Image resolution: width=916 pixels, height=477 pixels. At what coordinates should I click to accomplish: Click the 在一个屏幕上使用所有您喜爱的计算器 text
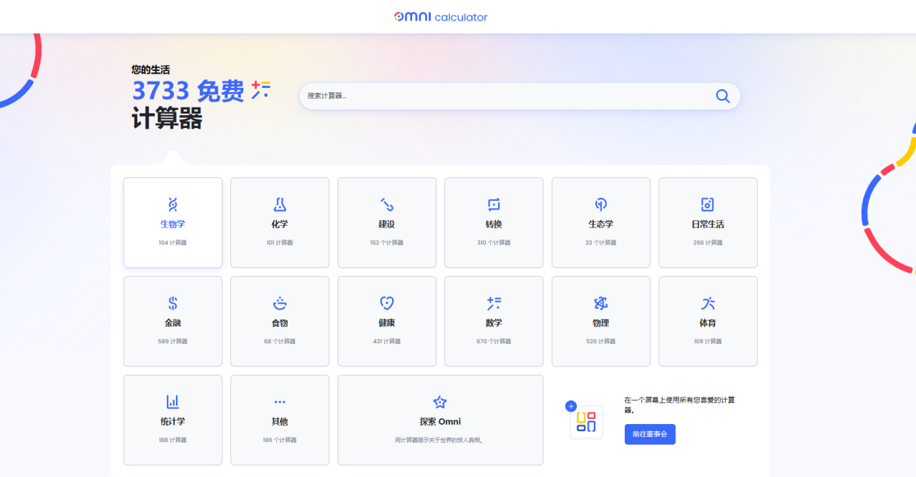coord(679,405)
